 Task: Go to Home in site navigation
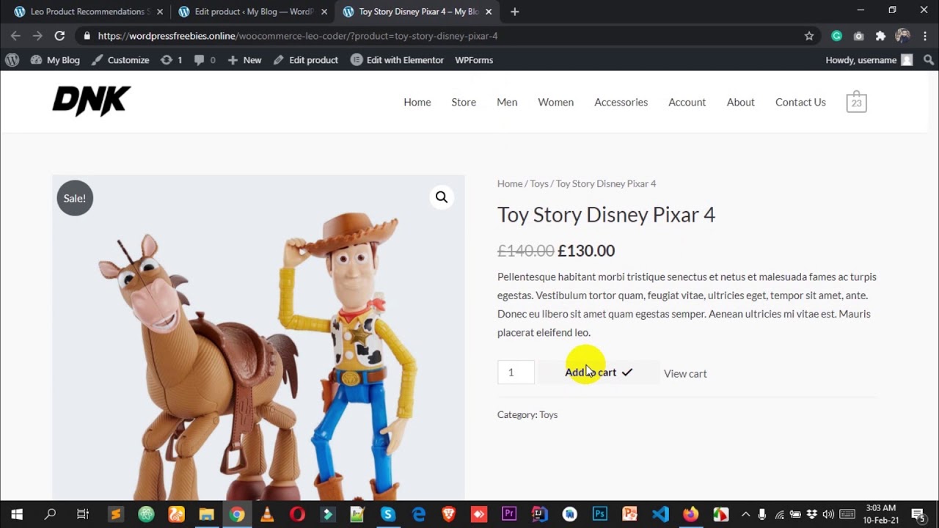click(417, 102)
